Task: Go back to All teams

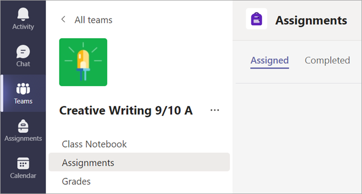Action: tap(93, 20)
